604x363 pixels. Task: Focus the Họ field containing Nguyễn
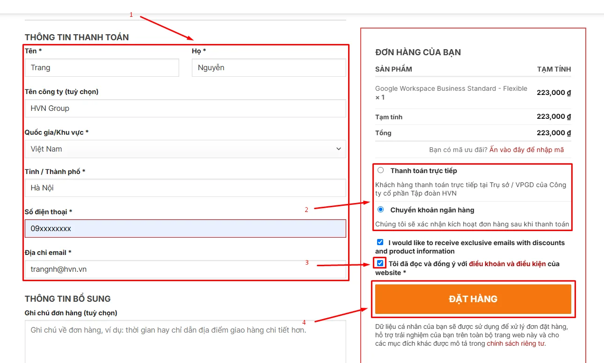coord(269,68)
